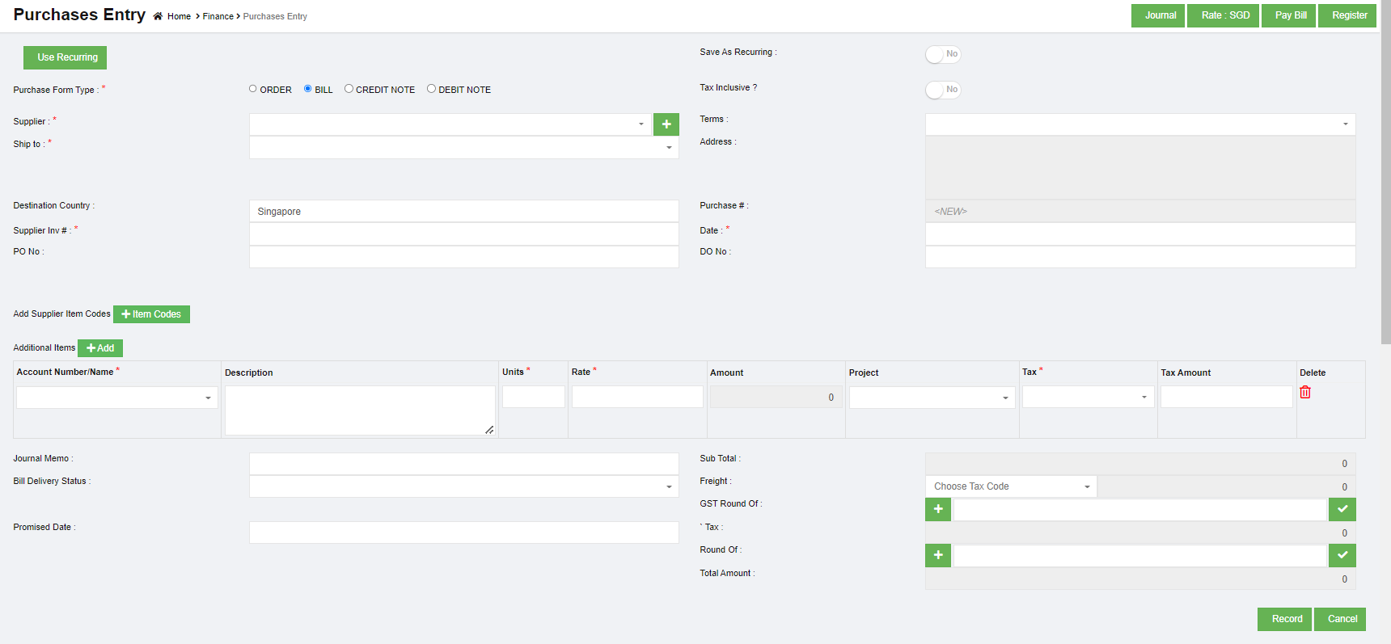Click the Use Recurring button
The height and width of the screenshot is (644, 1391).
tap(66, 57)
